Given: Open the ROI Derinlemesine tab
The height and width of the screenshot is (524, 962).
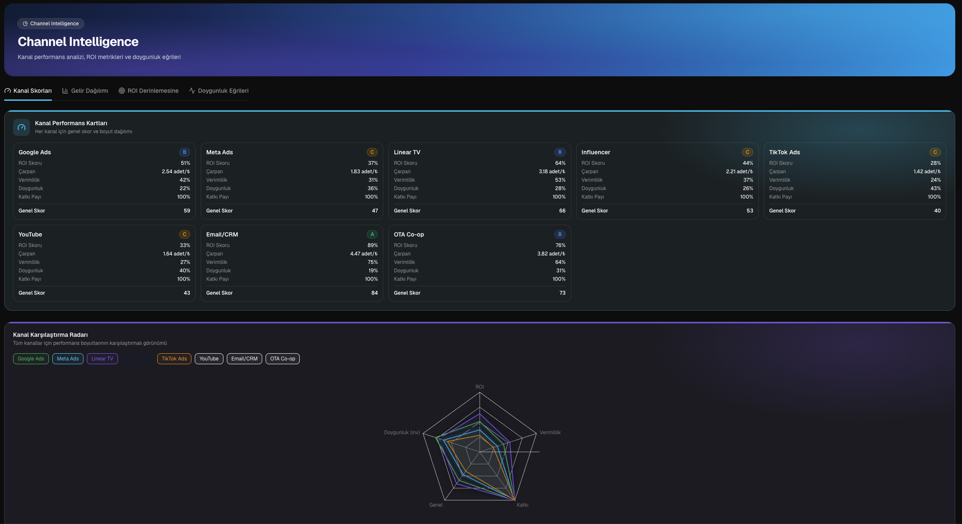Looking at the screenshot, I should click(149, 91).
